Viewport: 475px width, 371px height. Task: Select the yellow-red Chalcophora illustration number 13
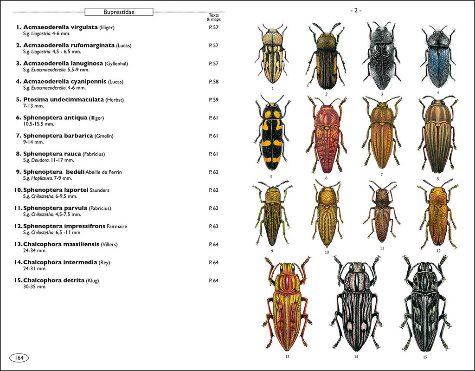pos(286,306)
